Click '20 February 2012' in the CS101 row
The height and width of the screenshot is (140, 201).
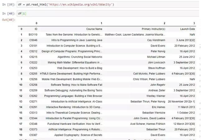coord(185,46)
